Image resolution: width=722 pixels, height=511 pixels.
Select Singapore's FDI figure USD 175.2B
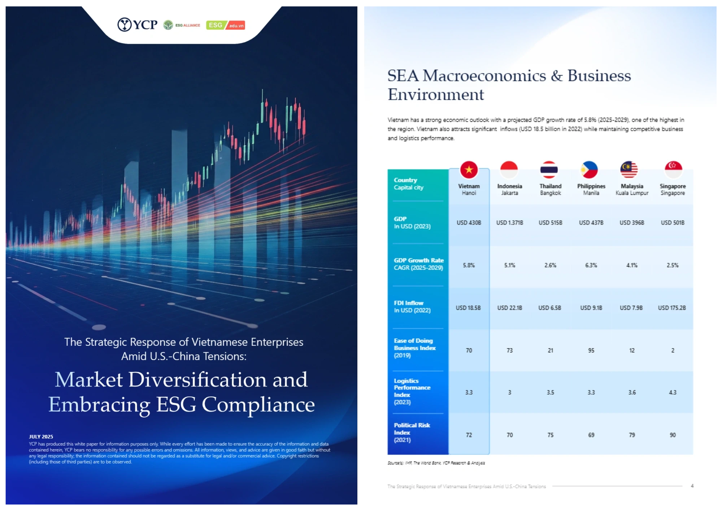coord(672,308)
